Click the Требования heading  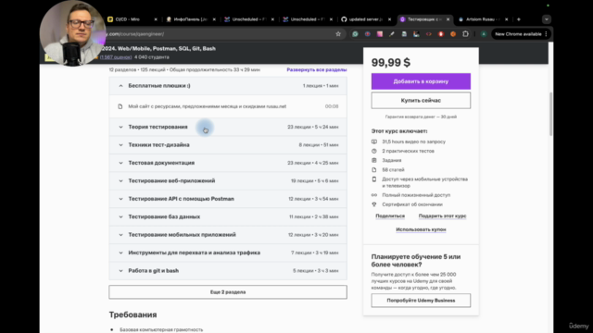click(x=132, y=314)
